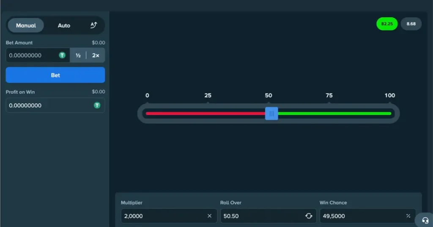The width and height of the screenshot is (433, 227).
Task: Switch to Auto betting mode
Action: tap(64, 25)
